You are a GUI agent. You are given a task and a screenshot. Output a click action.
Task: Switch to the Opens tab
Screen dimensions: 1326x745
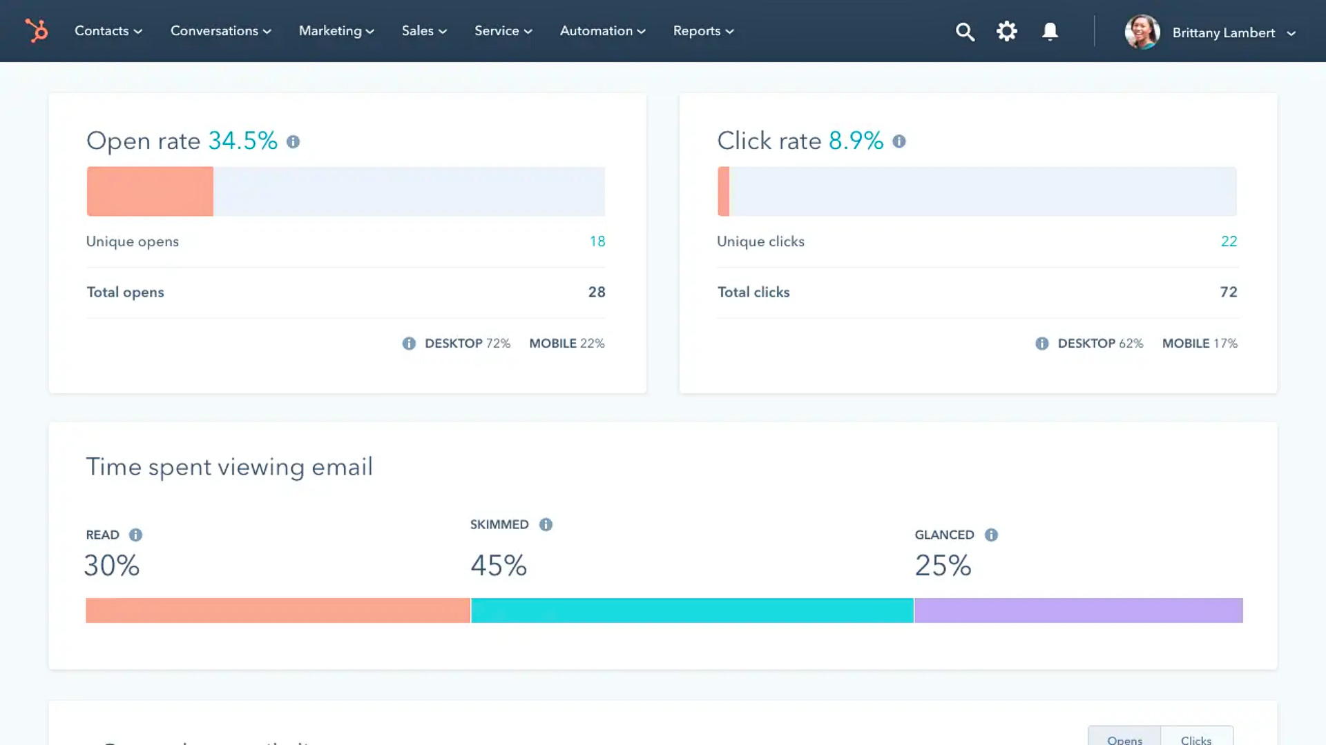coord(1124,739)
